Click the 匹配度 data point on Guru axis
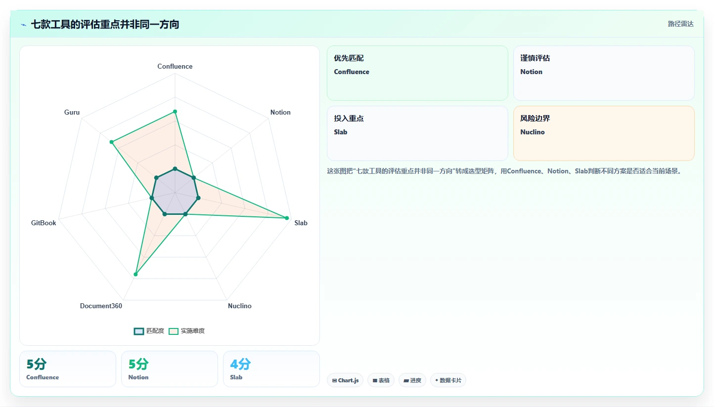This screenshot has width=714, height=407. pyautogui.click(x=156, y=178)
